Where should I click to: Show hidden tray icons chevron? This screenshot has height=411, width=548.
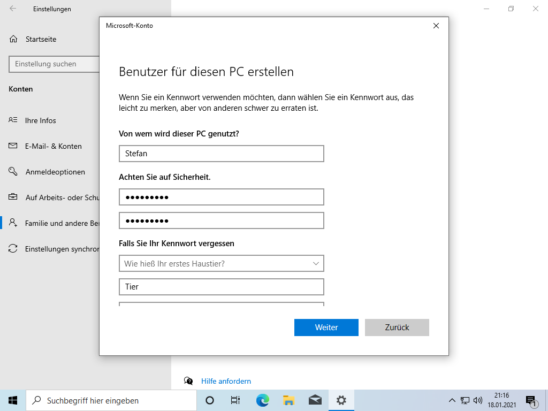point(452,400)
